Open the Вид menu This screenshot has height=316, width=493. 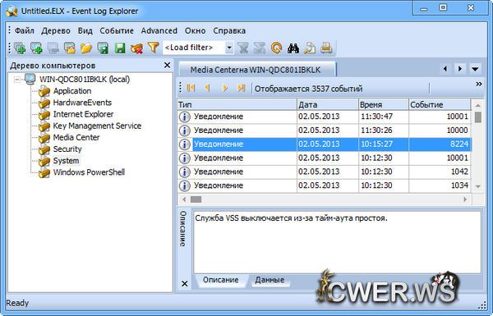pyautogui.click(x=85, y=31)
